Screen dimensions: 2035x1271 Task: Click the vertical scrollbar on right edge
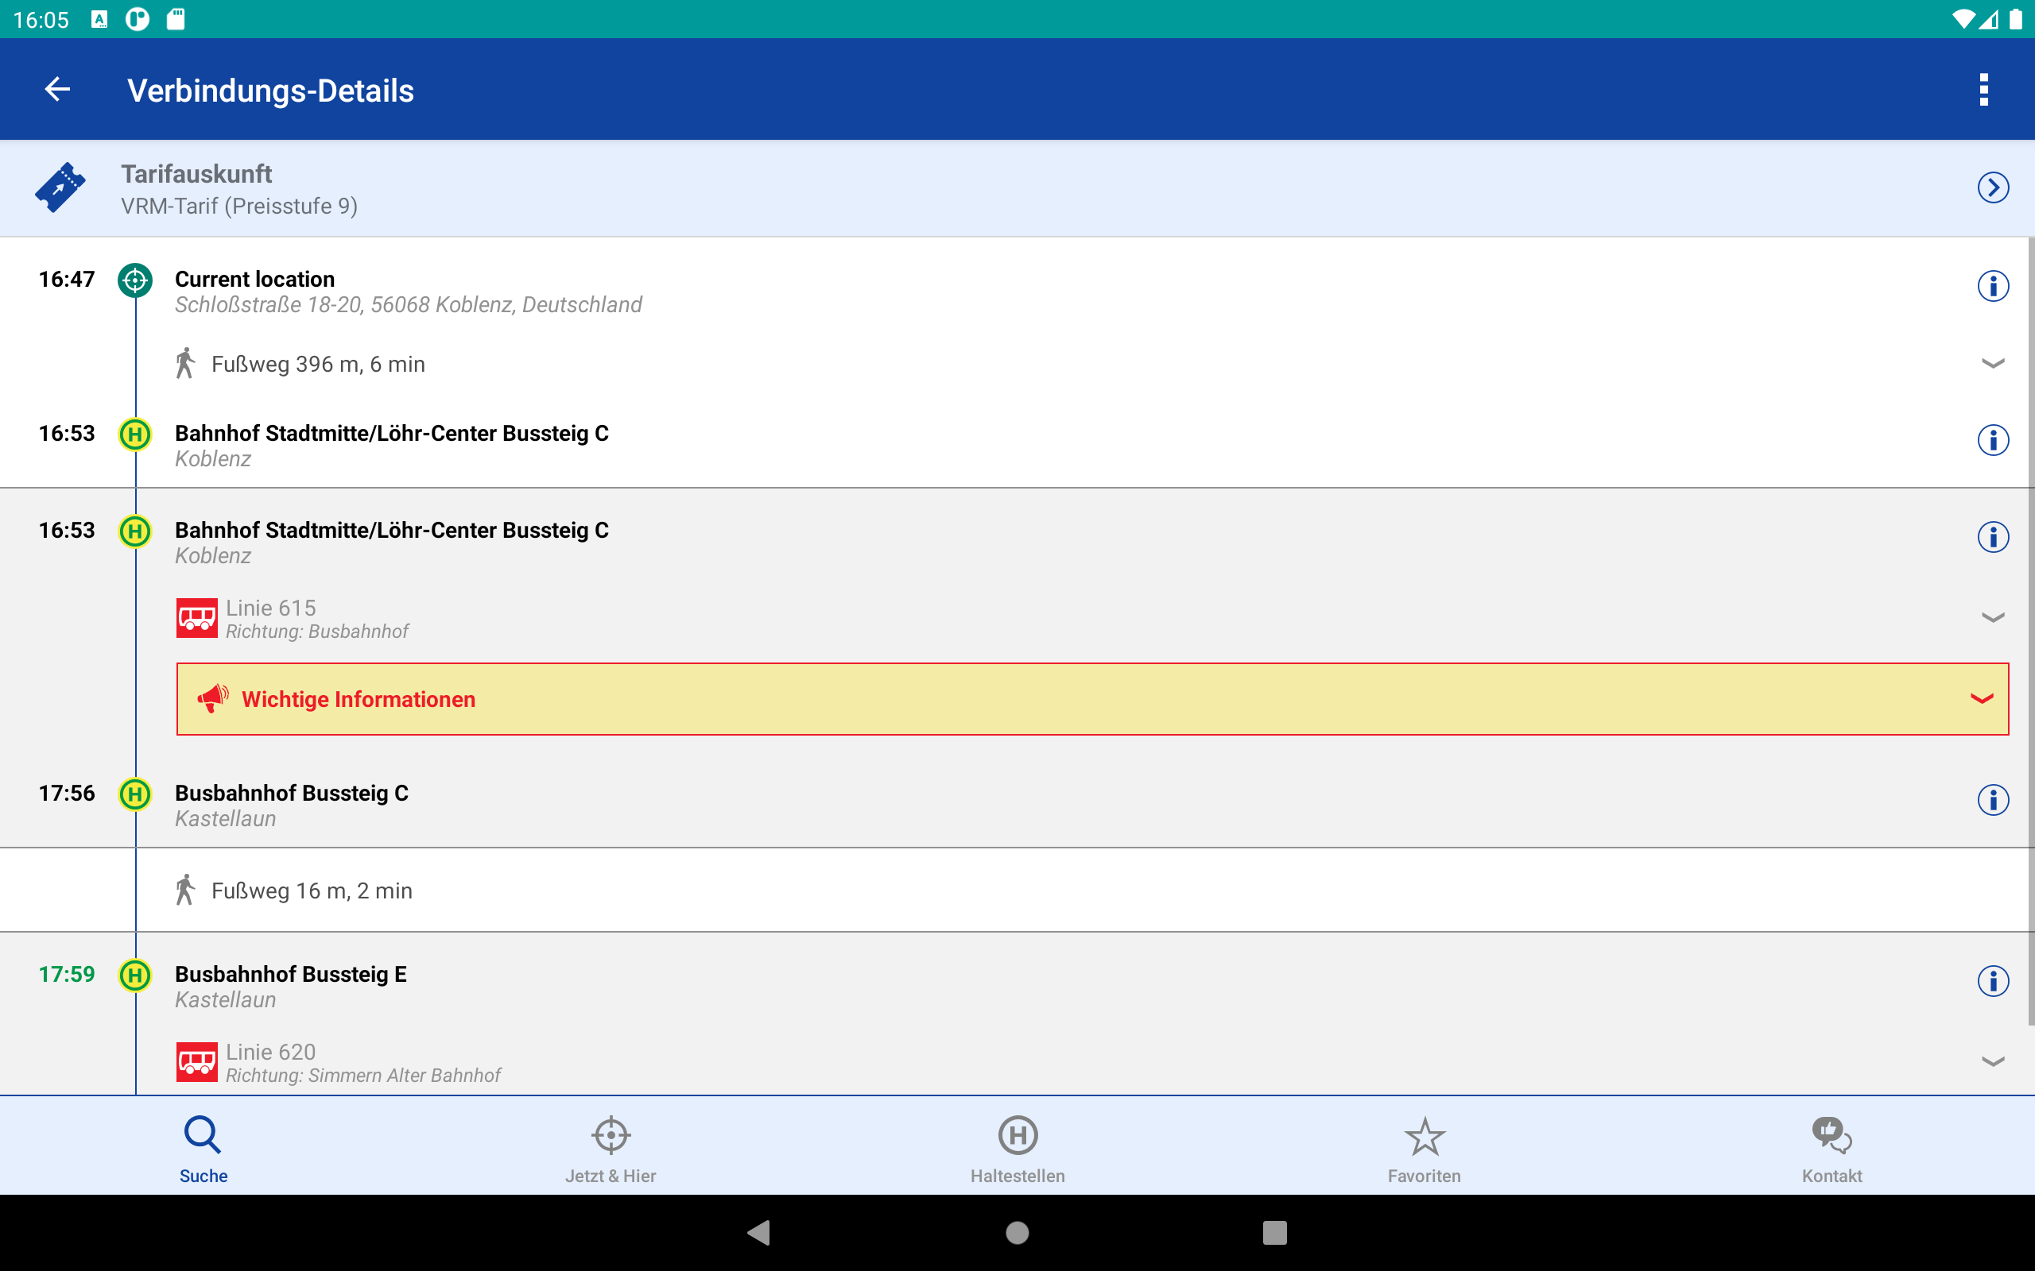click(2030, 631)
